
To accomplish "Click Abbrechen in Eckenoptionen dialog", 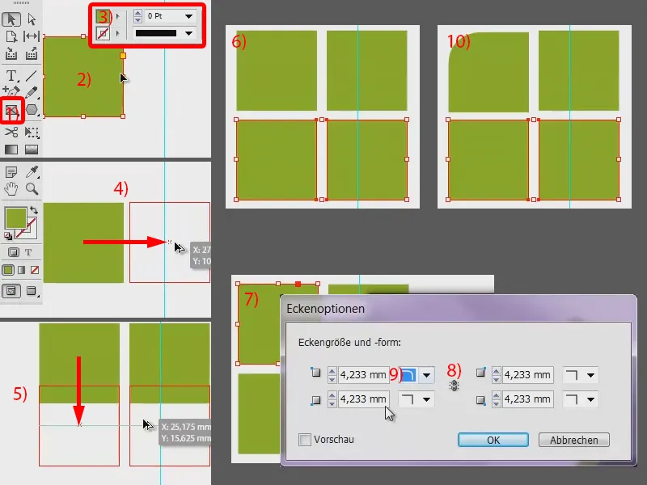I will pyautogui.click(x=574, y=440).
